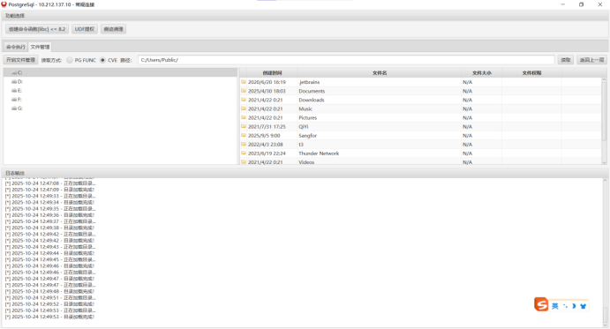This screenshot has width=610, height=329.
Task: Click the 文件大小 column header
Action: [482, 72]
